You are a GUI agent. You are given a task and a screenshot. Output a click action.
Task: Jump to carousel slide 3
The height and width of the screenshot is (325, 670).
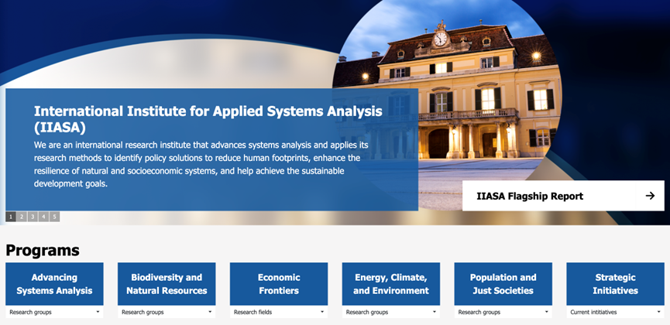(33, 217)
